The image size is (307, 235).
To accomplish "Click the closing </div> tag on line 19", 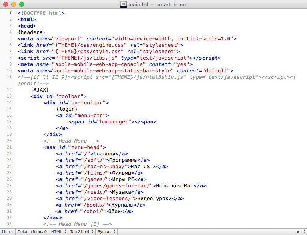I will click(x=52, y=135).
